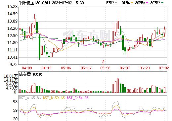Viewport: 172px width, 121px height.
Task: Click the 13.89 price axis label
Action: click(12, 21)
